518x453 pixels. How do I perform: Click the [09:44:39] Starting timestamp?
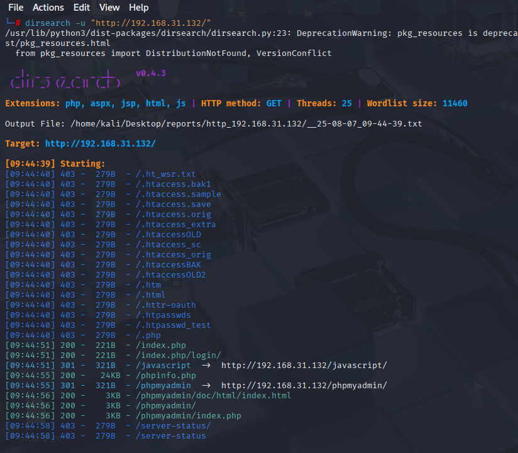pos(30,164)
